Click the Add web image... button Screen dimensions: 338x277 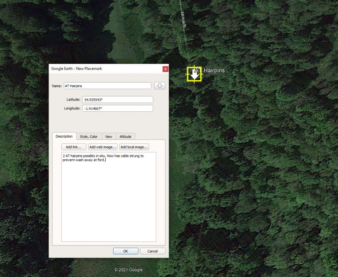(103, 147)
